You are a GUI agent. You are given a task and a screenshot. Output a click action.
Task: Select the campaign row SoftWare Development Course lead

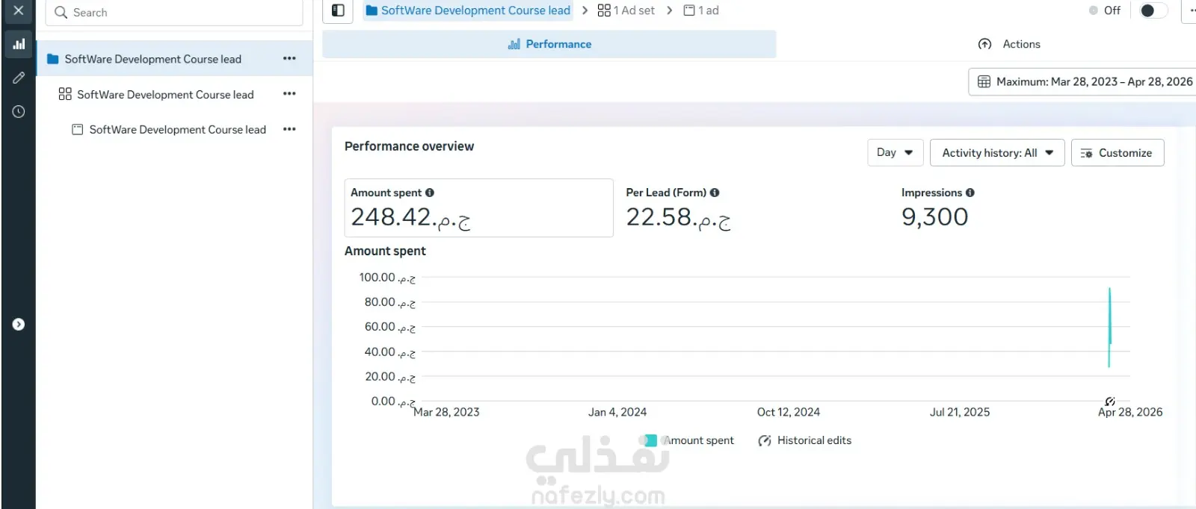click(x=174, y=59)
